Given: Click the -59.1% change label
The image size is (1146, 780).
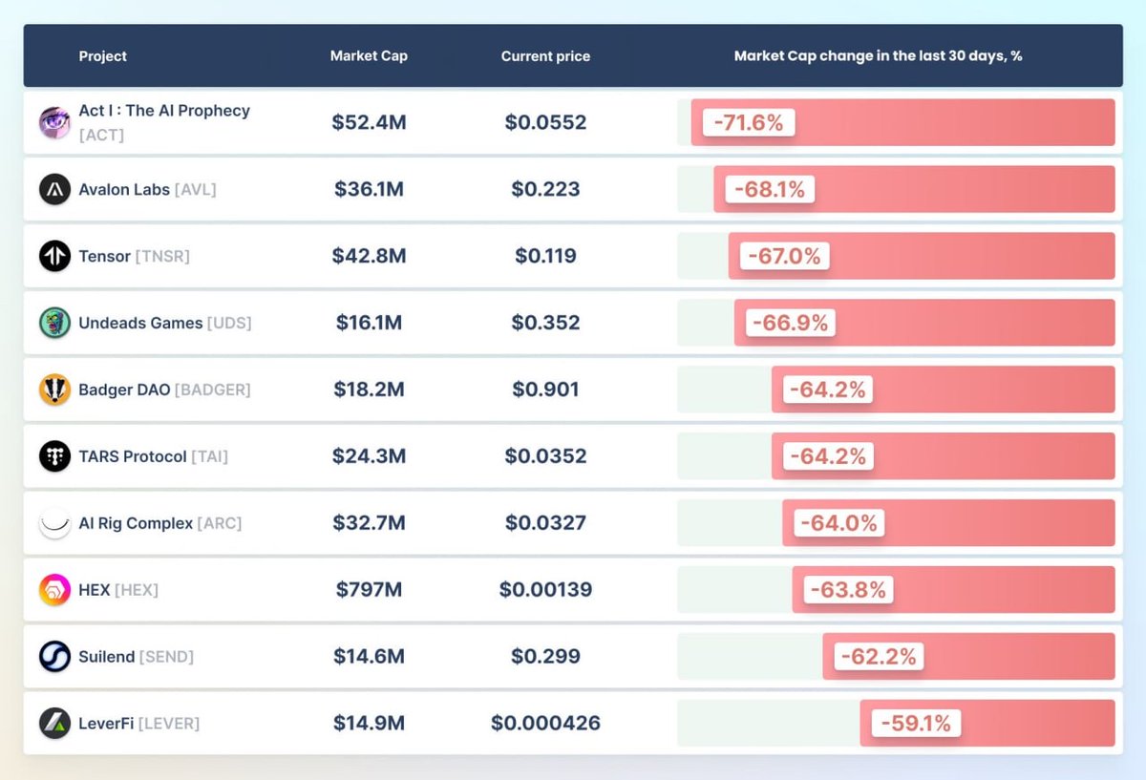Looking at the screenshot, I should [916, 724].
